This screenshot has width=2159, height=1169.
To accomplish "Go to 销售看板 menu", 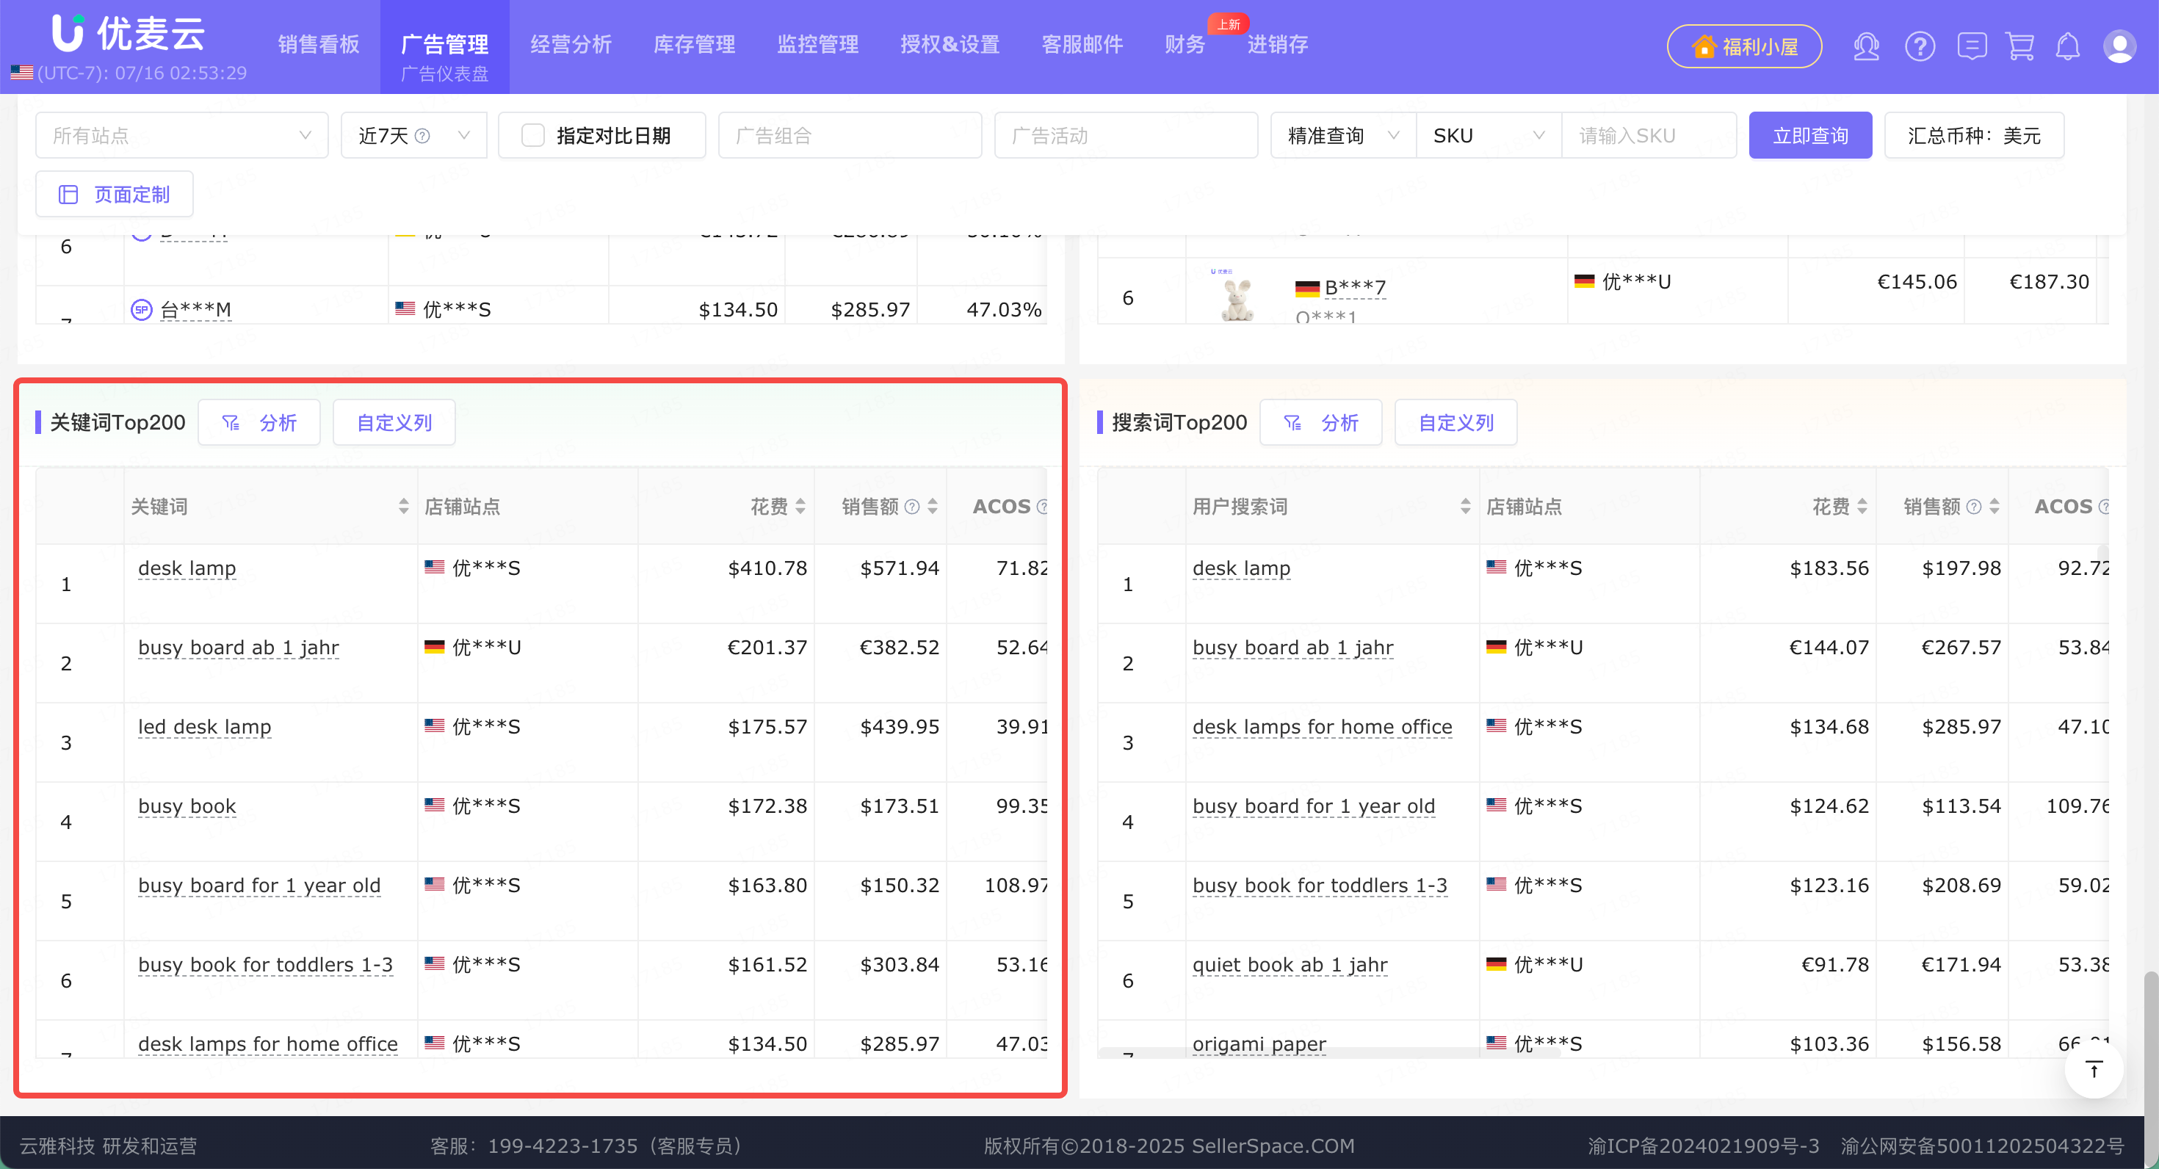I will pos(319,44).
